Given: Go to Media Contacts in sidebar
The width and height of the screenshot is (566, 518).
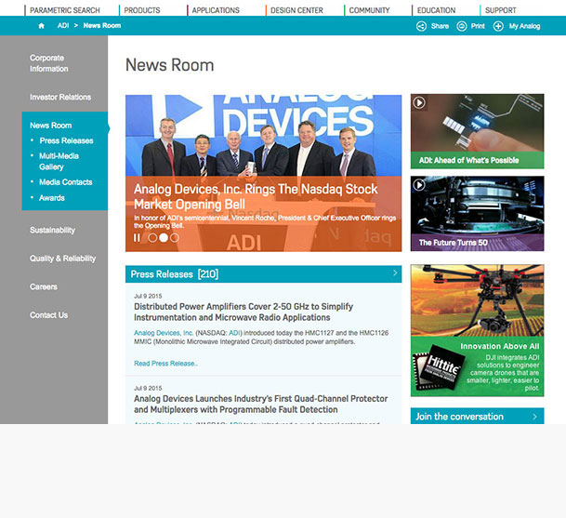Looking at the screenshot, I should click(65, 182).
